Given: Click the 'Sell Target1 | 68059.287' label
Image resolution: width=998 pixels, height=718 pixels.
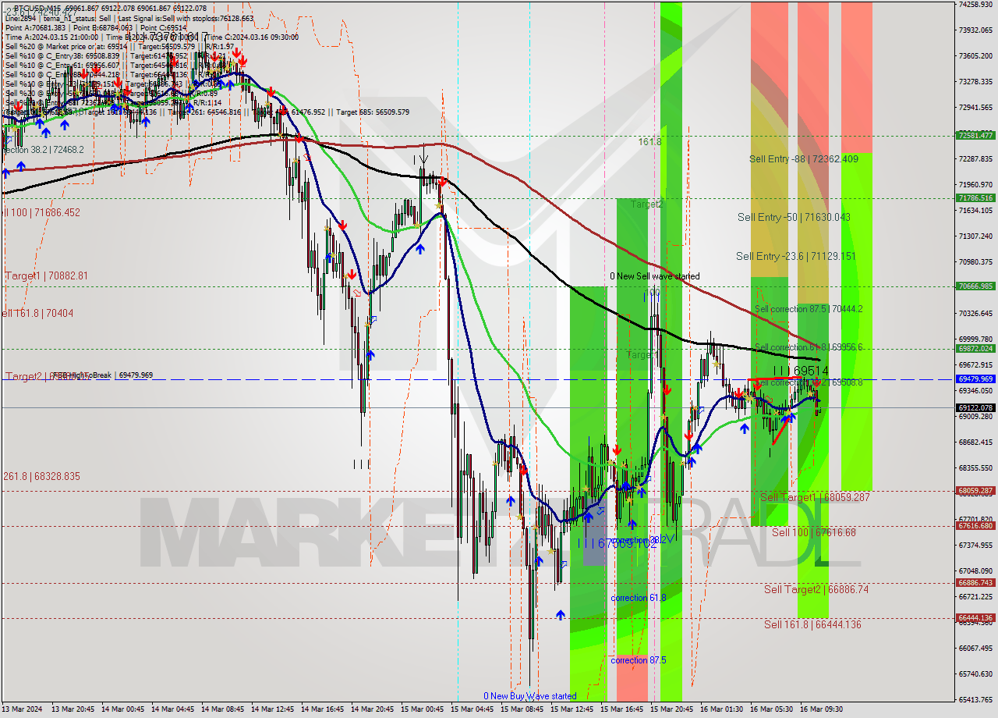Looking at the screenshot, I should 815,497.
